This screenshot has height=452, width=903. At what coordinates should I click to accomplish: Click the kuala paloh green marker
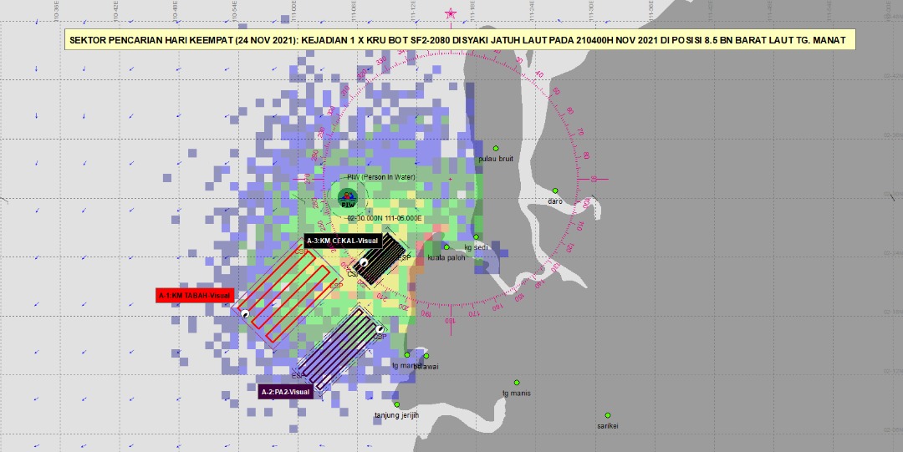446,246
